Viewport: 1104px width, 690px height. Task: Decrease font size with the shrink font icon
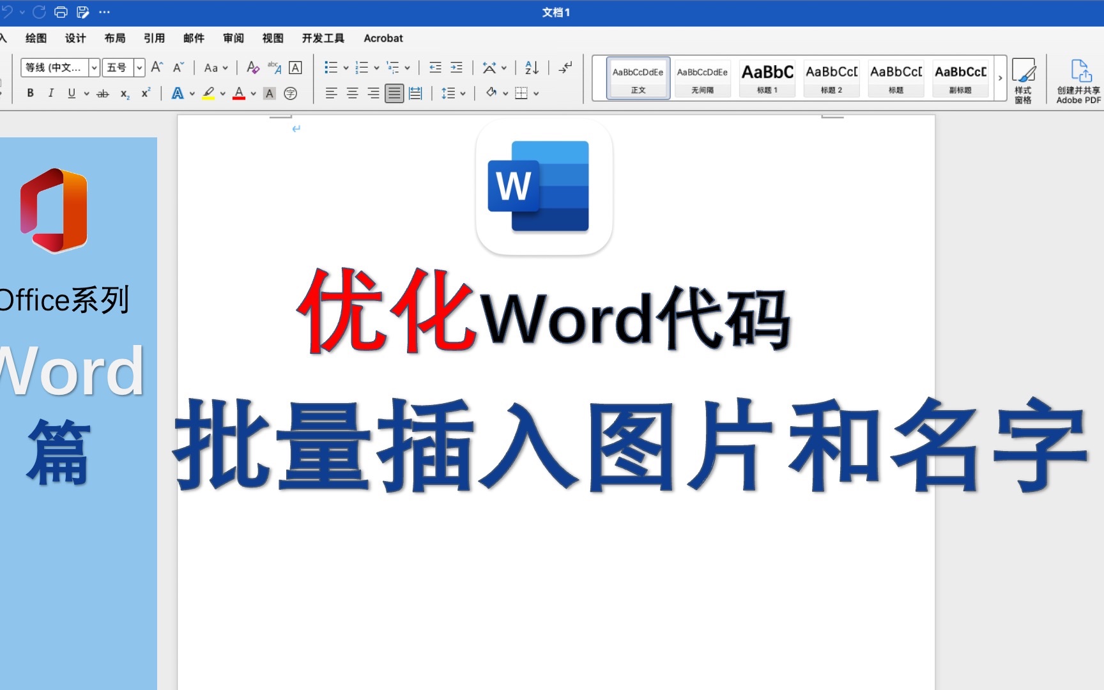click(178, 67)
